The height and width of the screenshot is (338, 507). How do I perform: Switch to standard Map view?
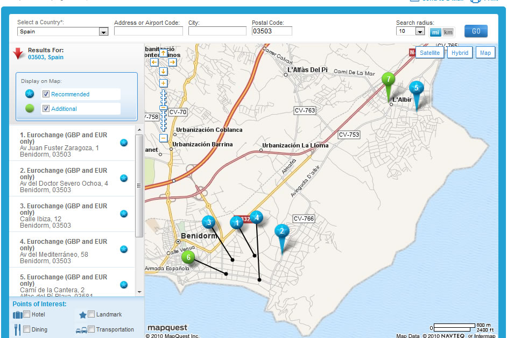click(x=485, y=53)
